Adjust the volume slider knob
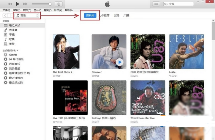 pos(50,4)
